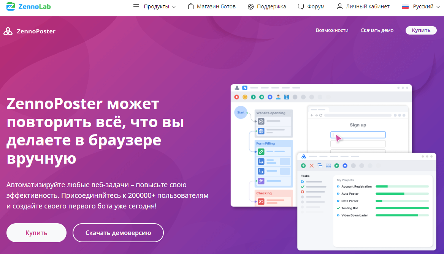
Task: Expand the Русский language selector
Action: (420, 6)
